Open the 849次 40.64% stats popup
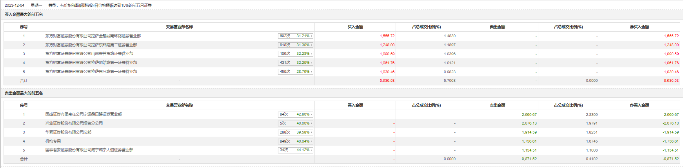 click(x=296, y=141)
